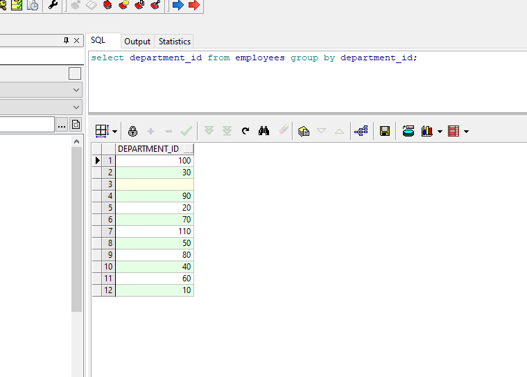Click the red book with stamp icon

point(155,5)
